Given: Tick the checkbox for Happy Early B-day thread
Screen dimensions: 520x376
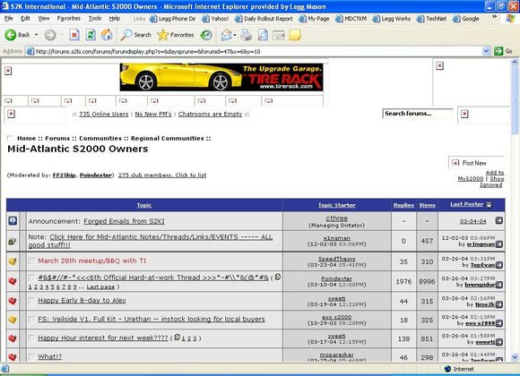Looking at the screenshot, I should pyautogui.click(x=32, y=301).
